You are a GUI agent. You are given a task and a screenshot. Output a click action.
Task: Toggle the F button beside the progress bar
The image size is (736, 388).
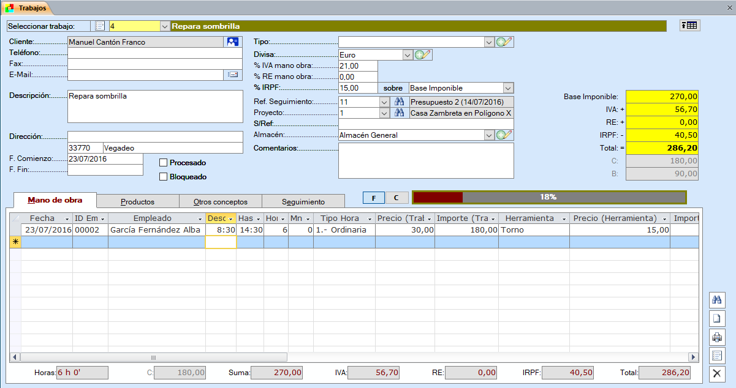[374, 198]
